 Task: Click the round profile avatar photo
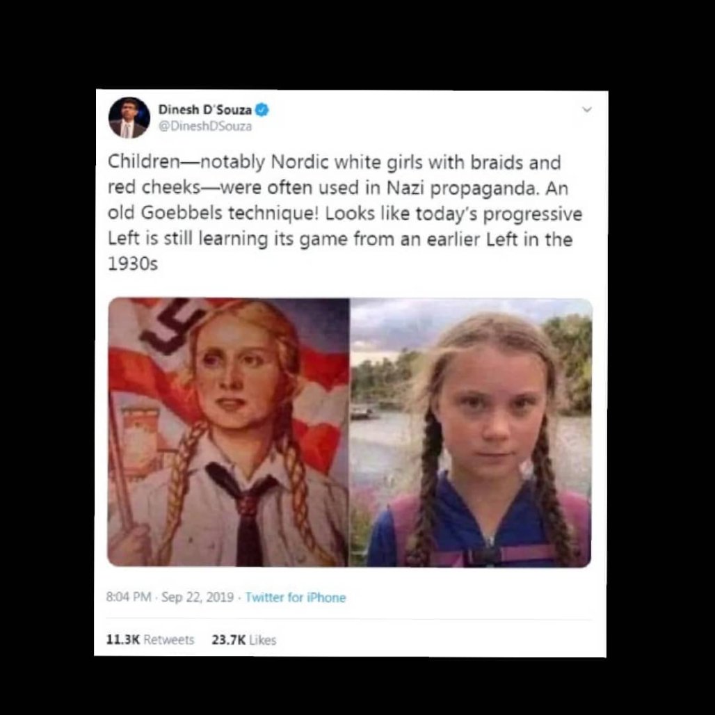(129, 118)
